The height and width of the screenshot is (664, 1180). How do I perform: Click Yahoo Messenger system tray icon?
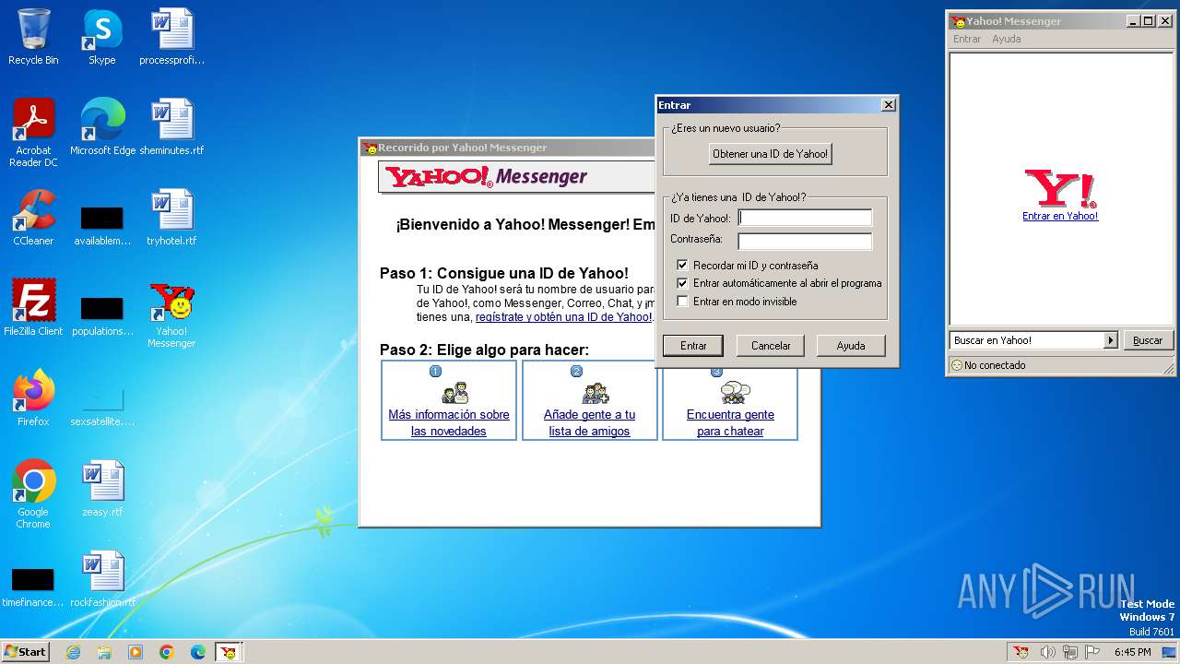1021,652
